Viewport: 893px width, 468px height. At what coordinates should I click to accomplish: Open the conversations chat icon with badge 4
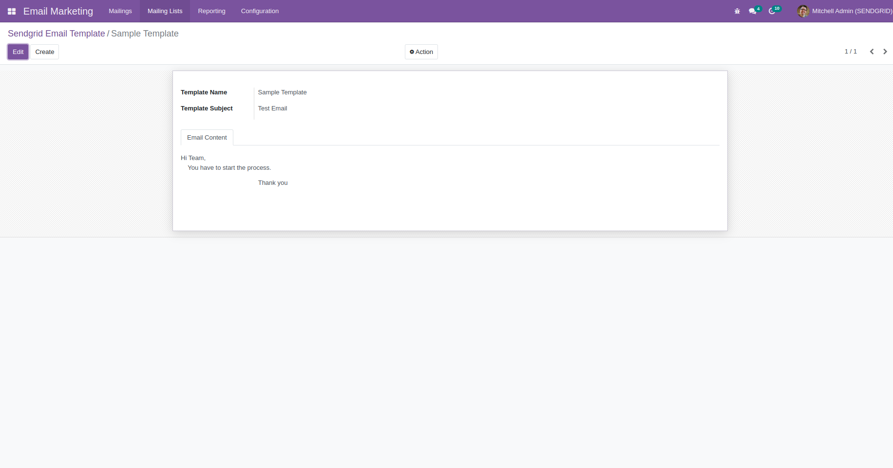[x=755, y=11]
